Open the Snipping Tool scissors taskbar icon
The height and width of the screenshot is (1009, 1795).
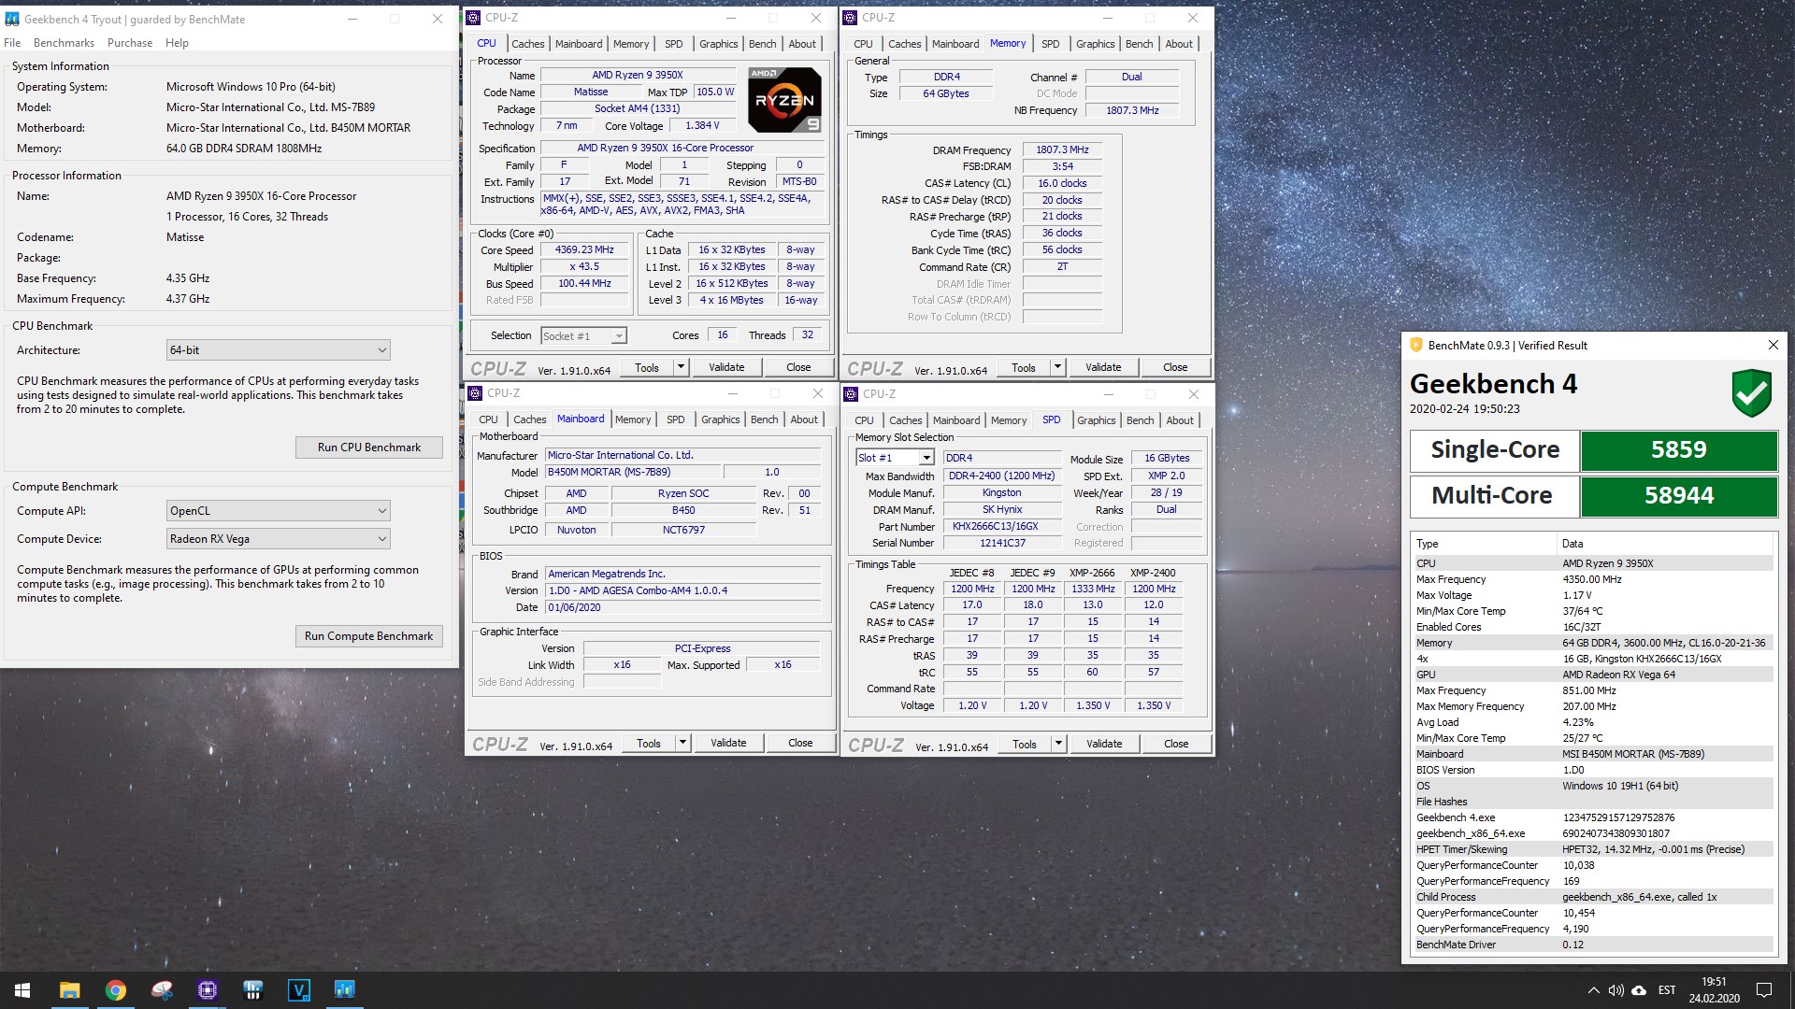click(x=161, y=990)
